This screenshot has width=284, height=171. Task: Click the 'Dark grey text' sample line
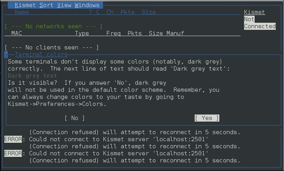pyautogui.click(x=33, y=76)
